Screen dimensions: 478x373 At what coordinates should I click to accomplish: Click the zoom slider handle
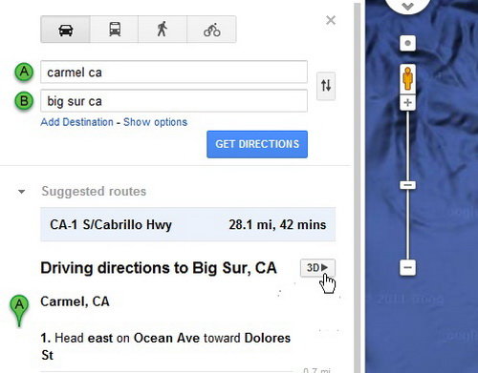coord(407,185)
